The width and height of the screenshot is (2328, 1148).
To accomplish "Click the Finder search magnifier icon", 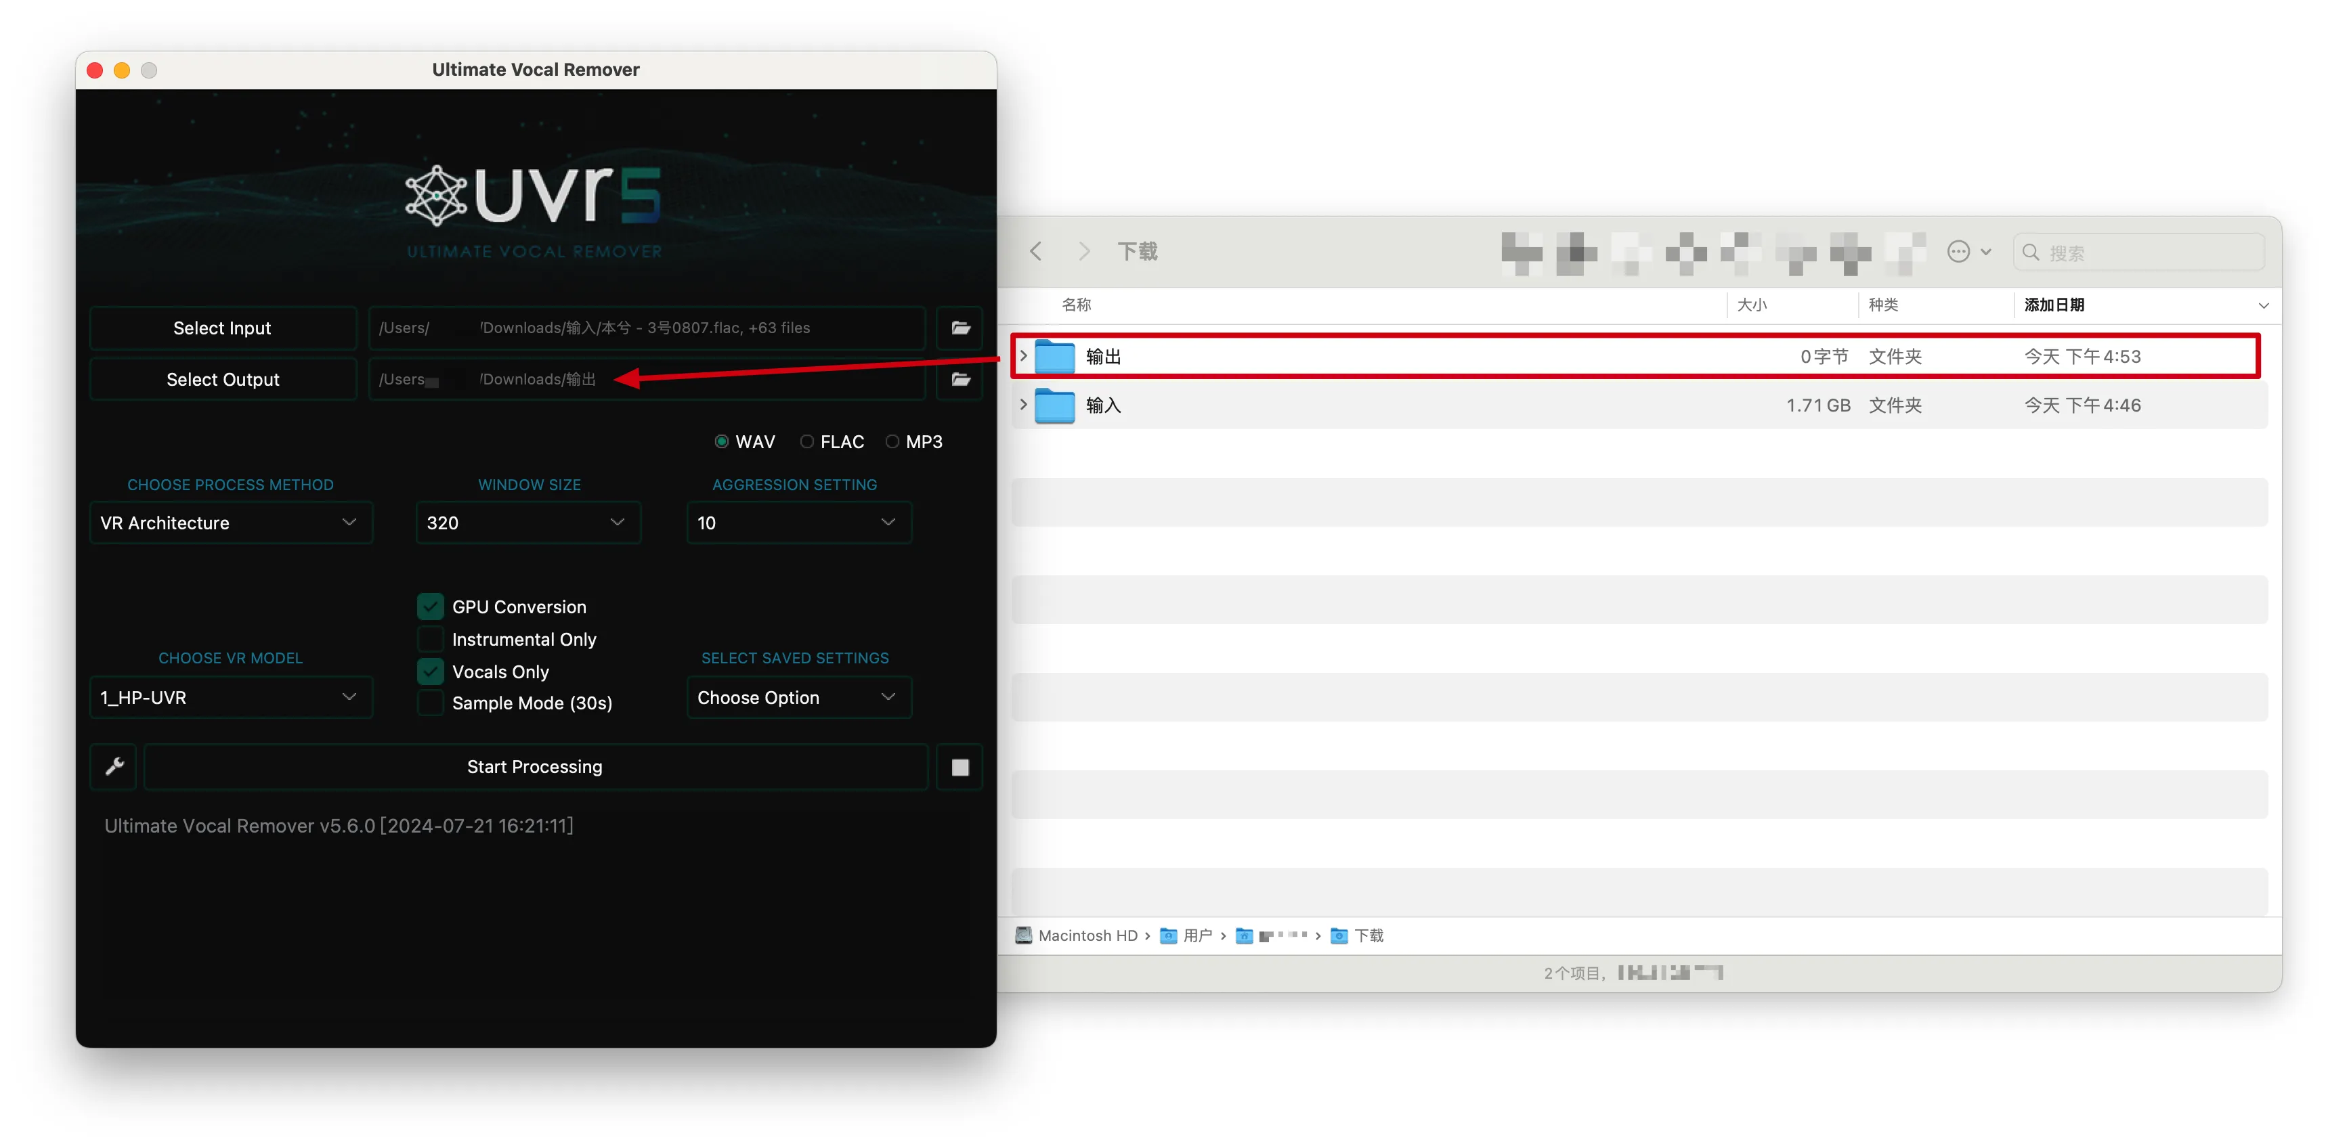I will pyautogui.click(x=2031, y=252).
